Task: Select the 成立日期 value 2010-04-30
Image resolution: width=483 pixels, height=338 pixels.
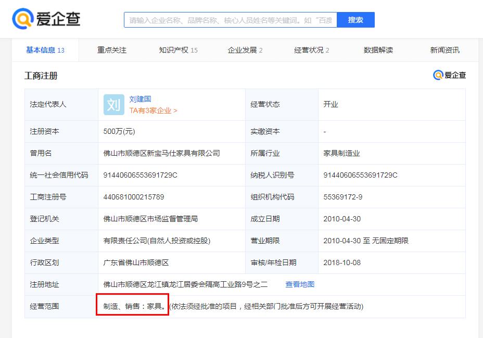Action: point(342,219)
